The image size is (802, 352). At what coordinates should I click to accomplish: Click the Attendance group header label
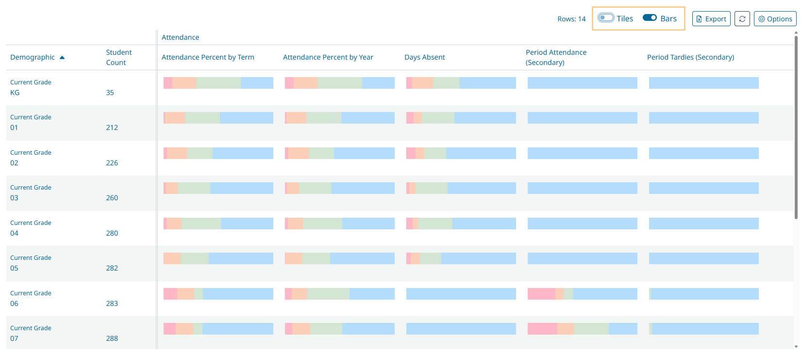point(180,37)
